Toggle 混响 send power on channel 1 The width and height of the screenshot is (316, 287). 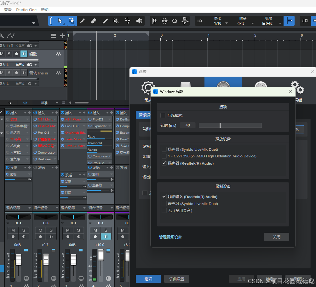[x=8, y=174]
